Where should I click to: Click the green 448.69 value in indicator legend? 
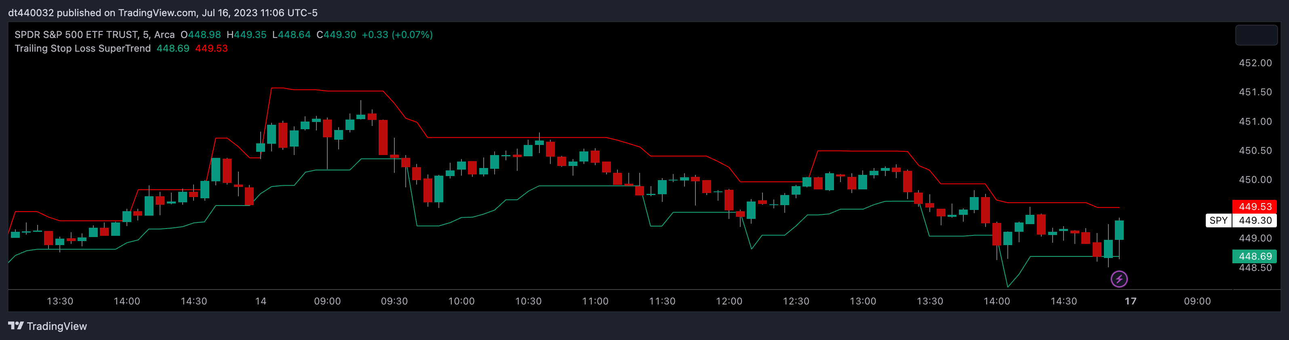pyautogui.click(x=173, y=48)
